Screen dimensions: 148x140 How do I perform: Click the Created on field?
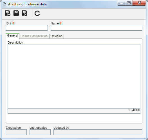16,132
